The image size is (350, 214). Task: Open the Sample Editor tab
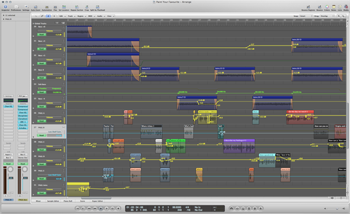[x=53, y=201]
